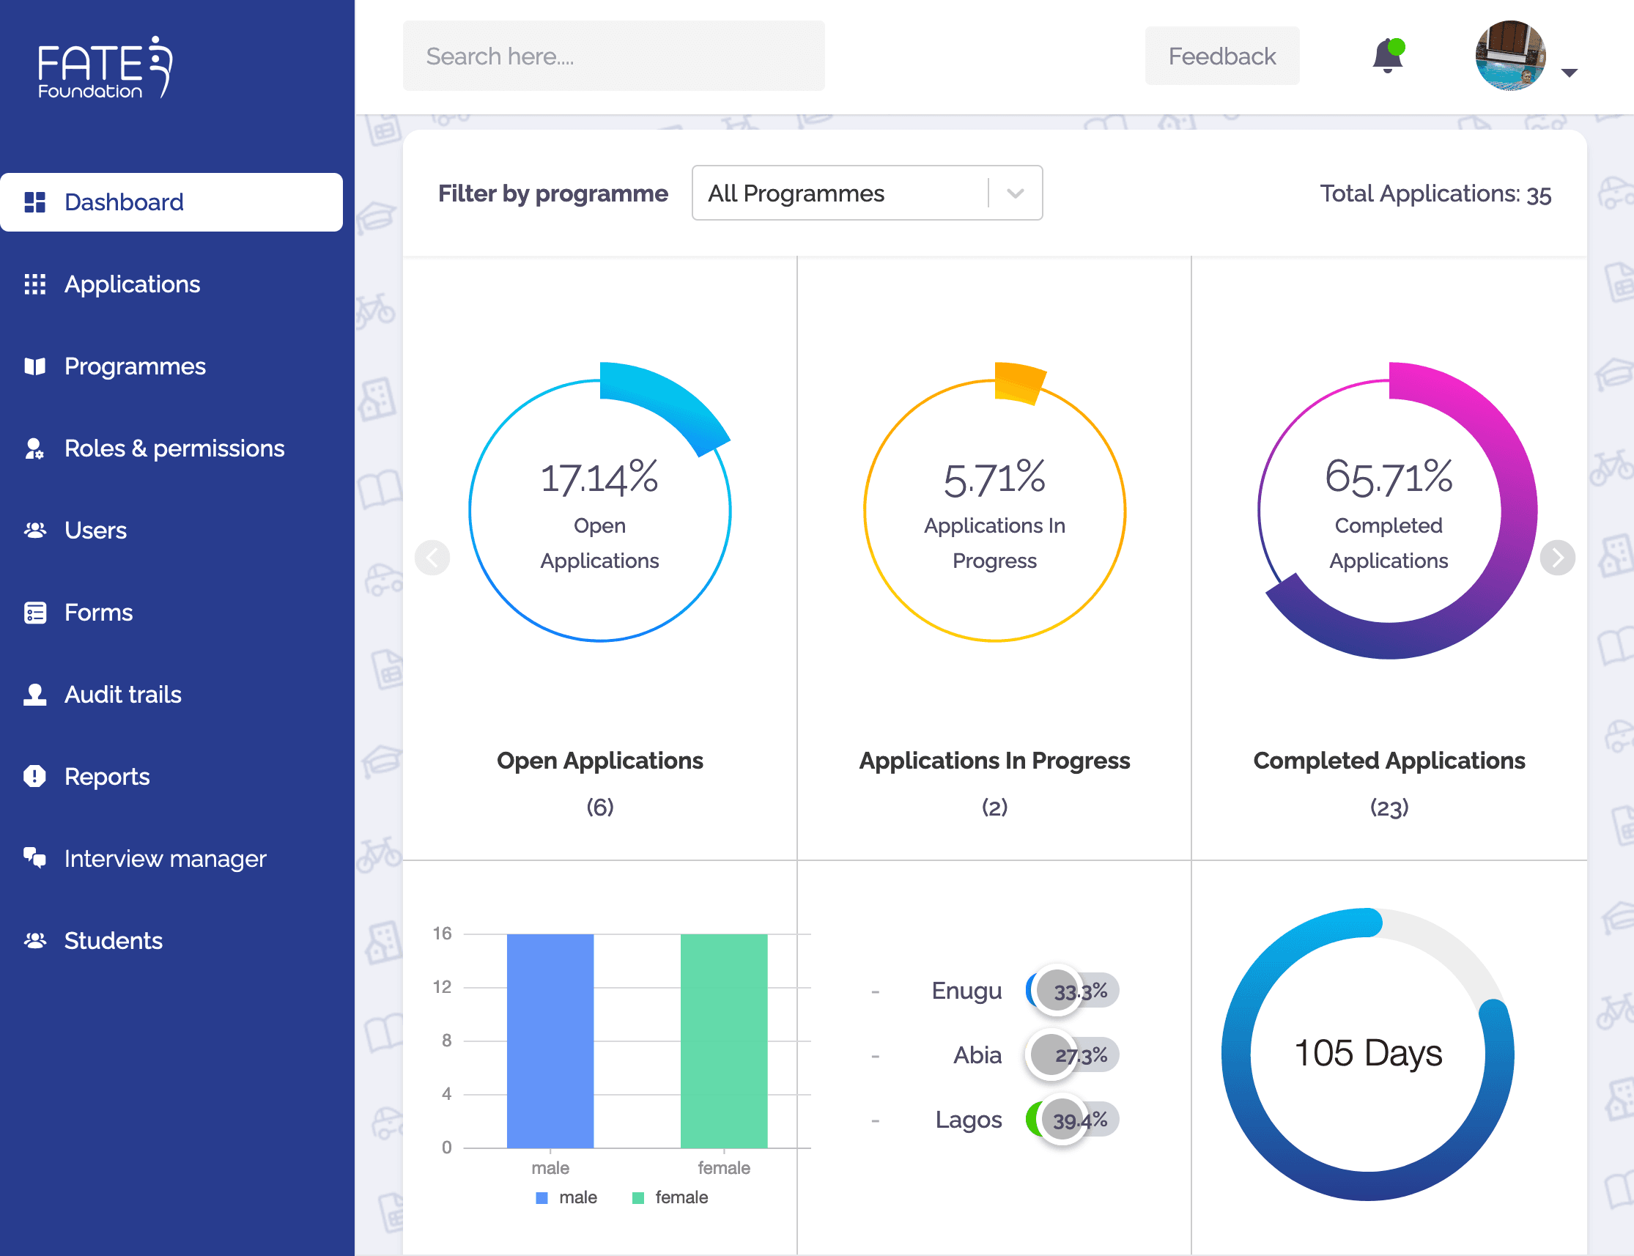The height and width of the screenshot is (1256, 1634).
Task: Click the Audit trails person icon
Action: point(34,695)
